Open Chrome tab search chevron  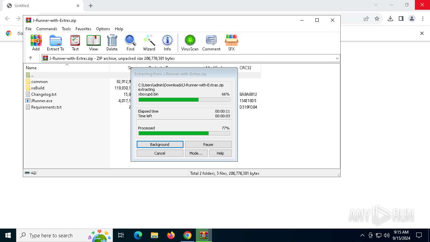point(376,5)
